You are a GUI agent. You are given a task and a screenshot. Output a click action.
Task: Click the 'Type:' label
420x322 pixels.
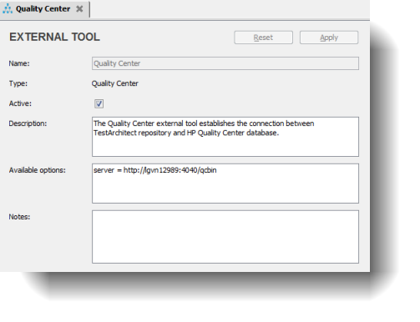[x=18, y=83]
